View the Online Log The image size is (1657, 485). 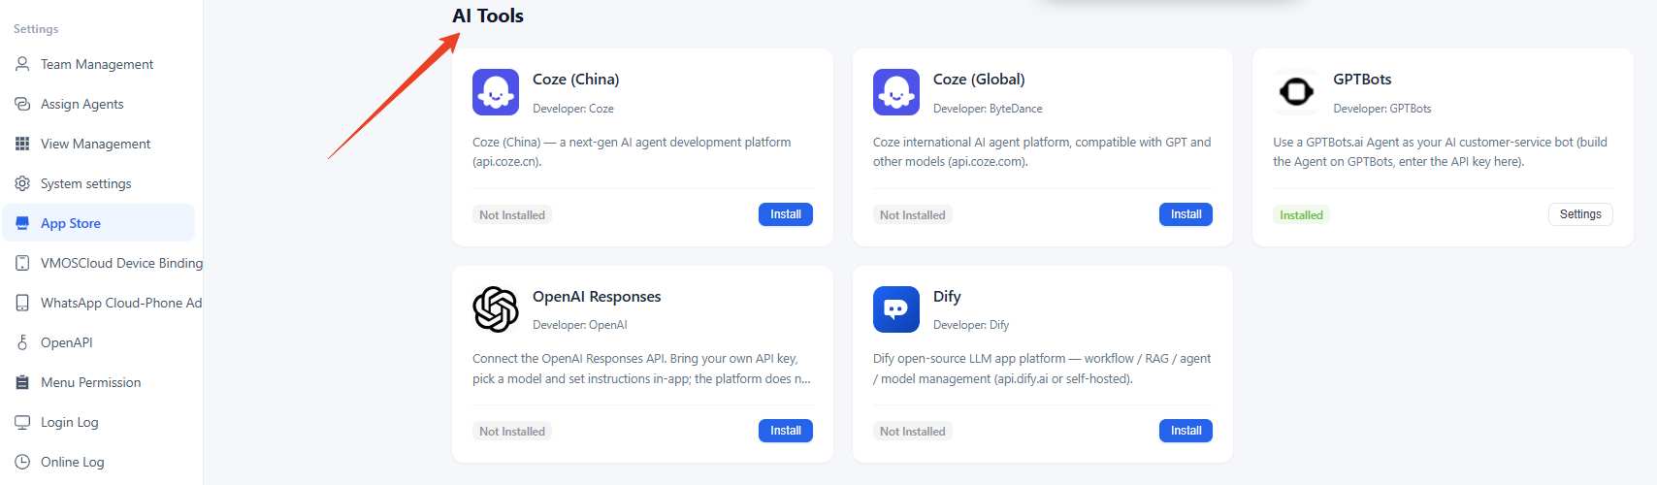(98, 462)
